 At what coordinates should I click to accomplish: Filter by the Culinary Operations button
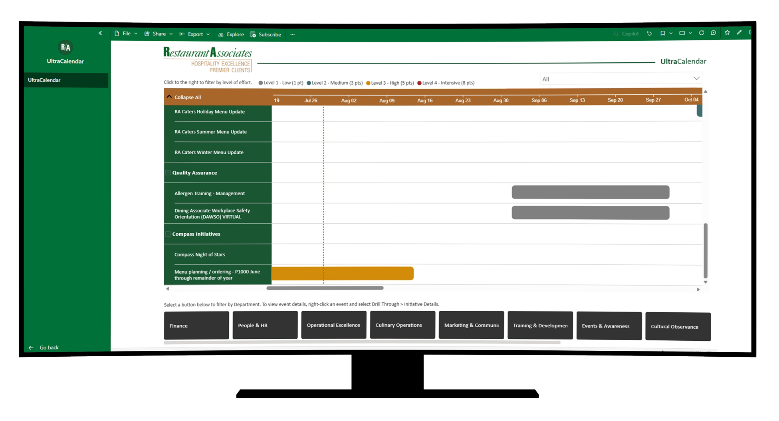(x=402, y=325)
